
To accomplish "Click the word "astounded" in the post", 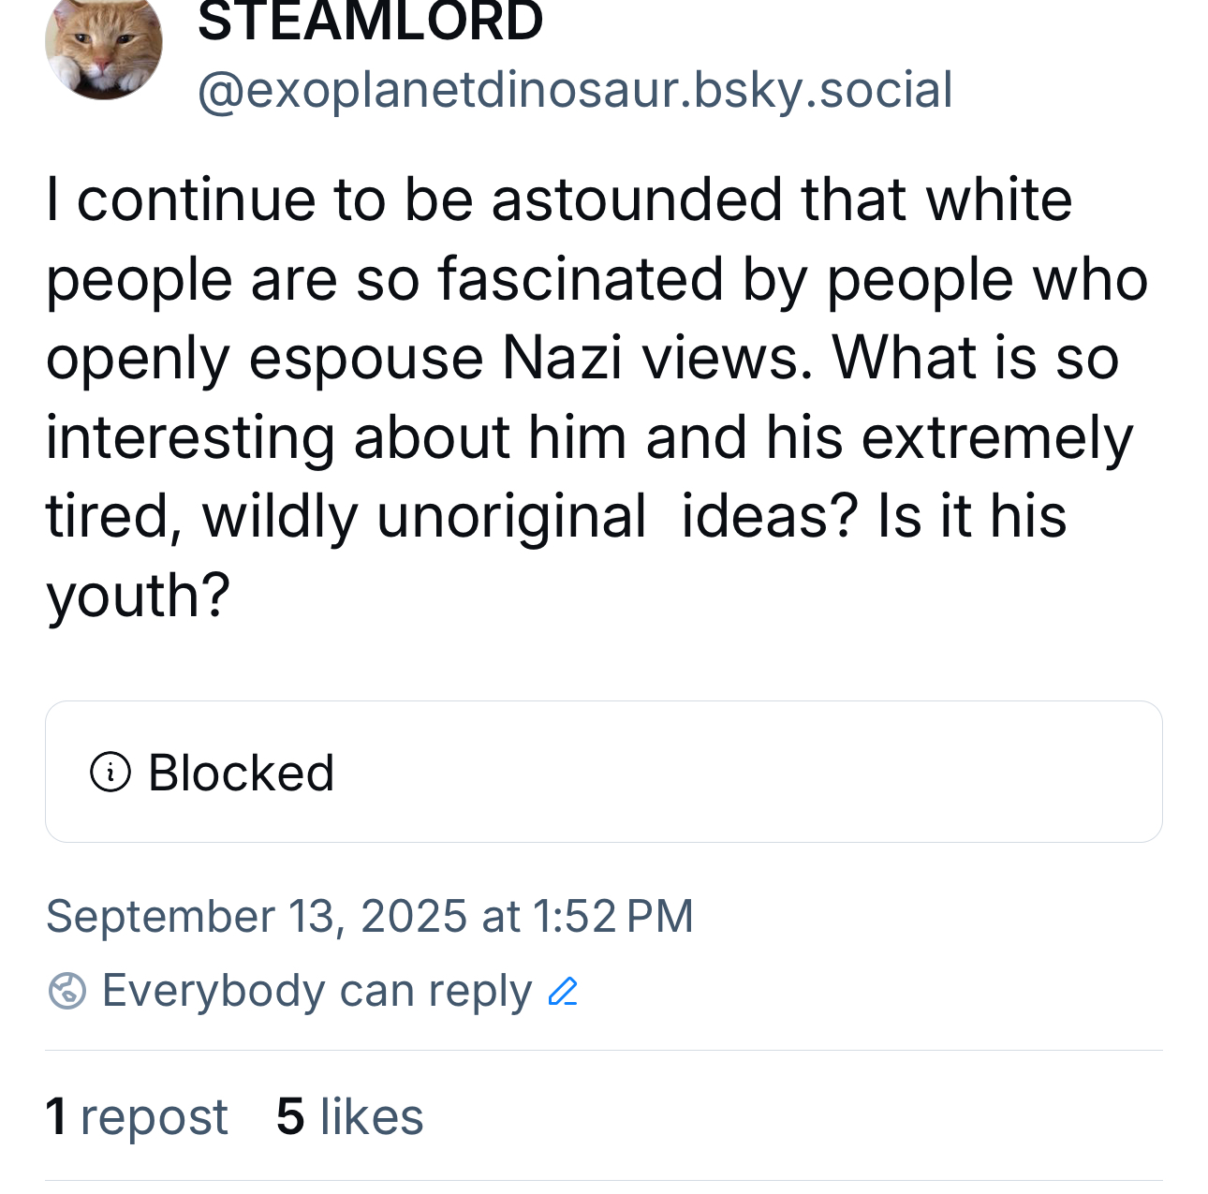I will pos(637,200).
